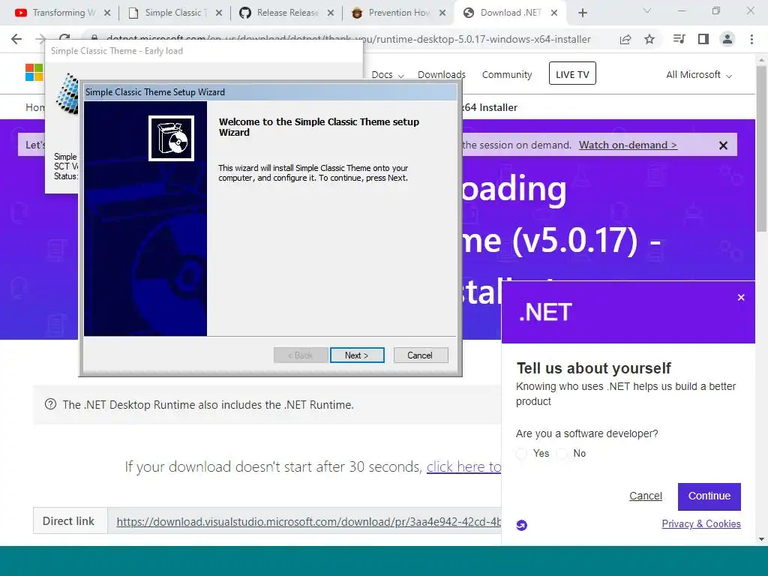Click the Microsoft logo
The height and width of the screenshot is (576, 768).
pos(34,73)
